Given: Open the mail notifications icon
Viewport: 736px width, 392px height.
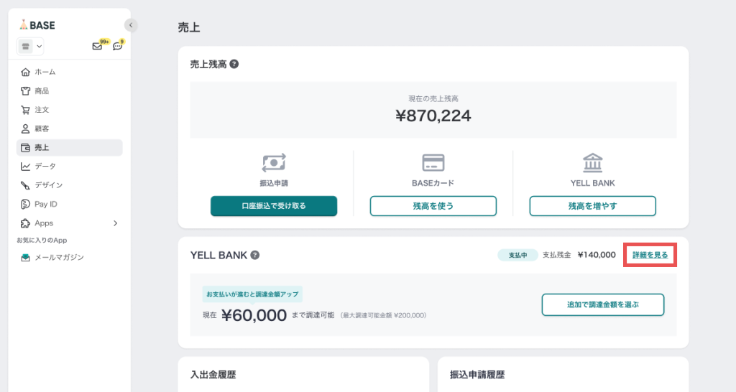Looking at the screenshot, I should 97,47.
